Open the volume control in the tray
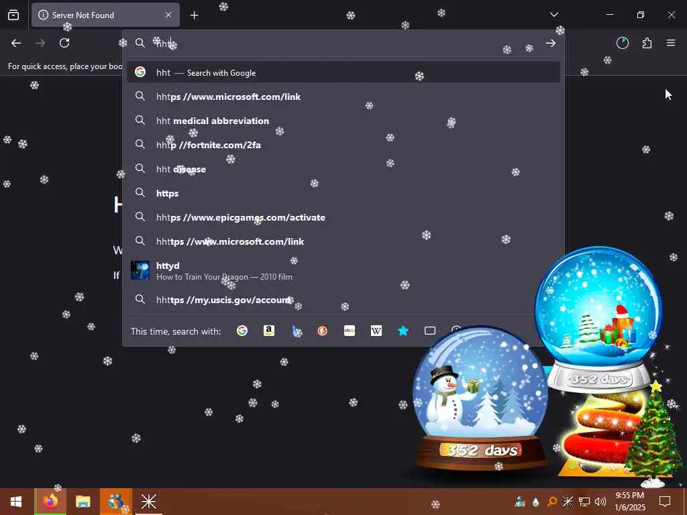 (x=600, y=502)
